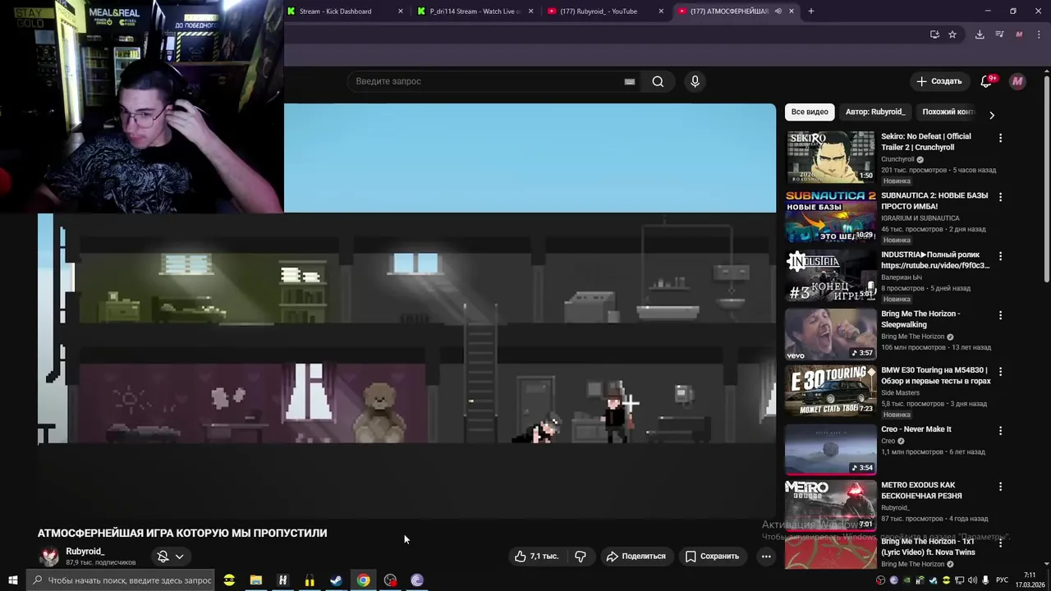Click the Создать button
Viewport: 1051px width, 591px height.
(939, 81)
